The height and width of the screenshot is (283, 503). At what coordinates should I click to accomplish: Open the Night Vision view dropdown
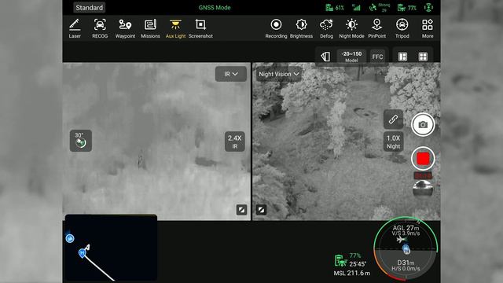tap(279, 74)
